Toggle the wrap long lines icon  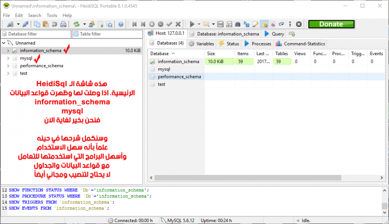point(281,24)
